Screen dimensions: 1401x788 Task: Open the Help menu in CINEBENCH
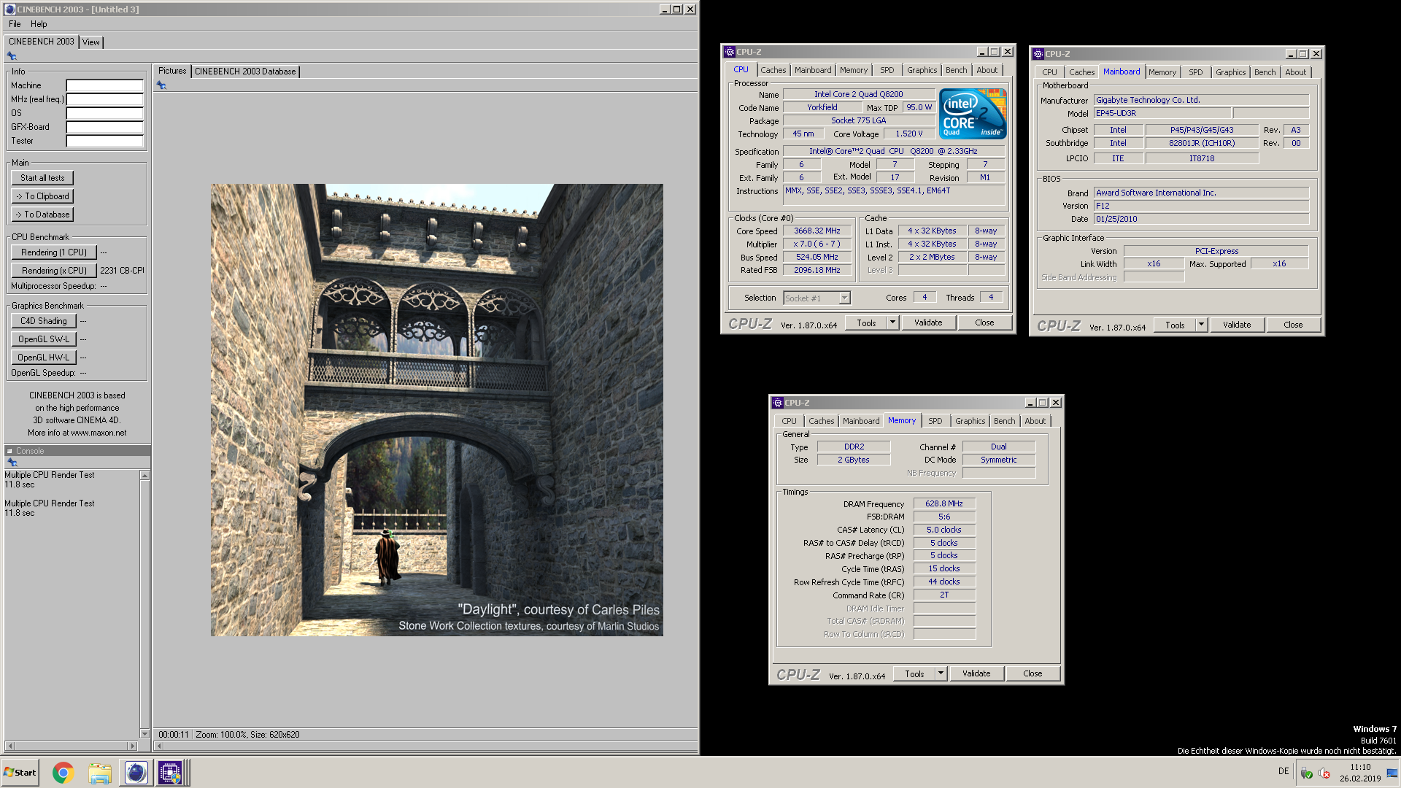(39, 24)
